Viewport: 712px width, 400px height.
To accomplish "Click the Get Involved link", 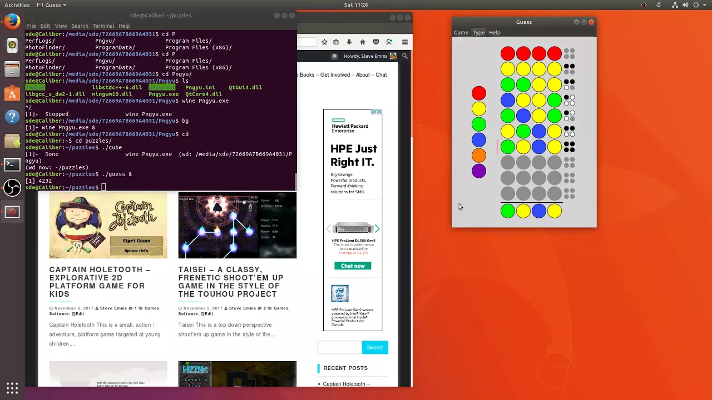I will 335,75.
